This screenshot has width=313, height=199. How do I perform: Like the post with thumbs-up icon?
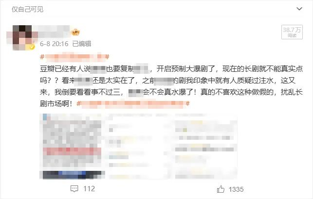tap(221, 189)
